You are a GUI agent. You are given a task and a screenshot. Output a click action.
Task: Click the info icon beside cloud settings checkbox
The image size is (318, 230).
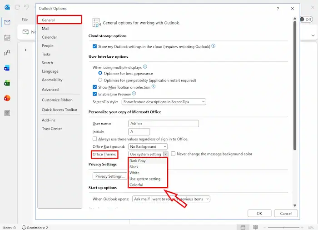pyautogui.click(x=214, y=46)
